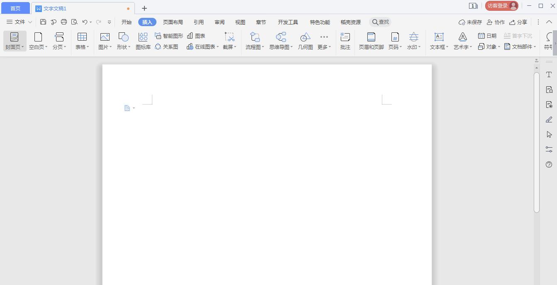Screen dimensions: 557x285
Task: Insert a blank page using 空白页
Action: [36, 40]
